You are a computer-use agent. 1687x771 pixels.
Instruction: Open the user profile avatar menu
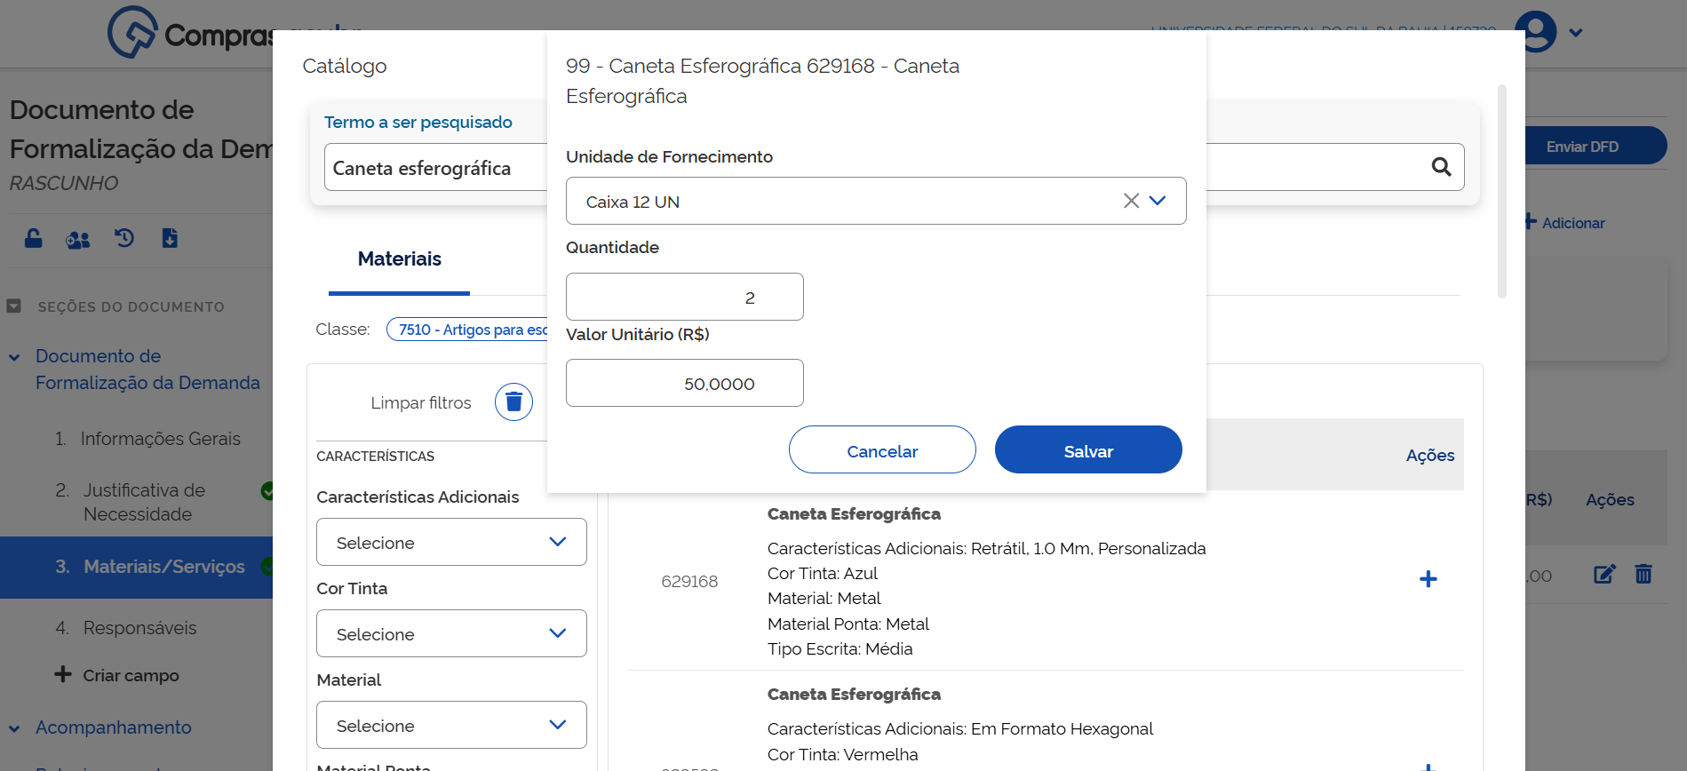click(x=1538, y=33)
